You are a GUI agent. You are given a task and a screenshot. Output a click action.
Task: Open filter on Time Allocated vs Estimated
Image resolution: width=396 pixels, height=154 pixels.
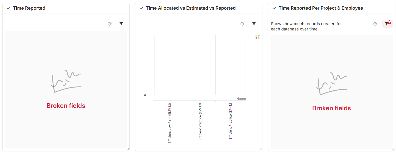point(254,24)
